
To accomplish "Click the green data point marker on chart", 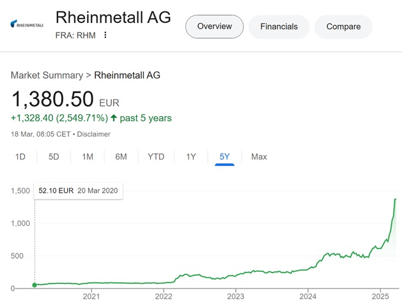I will [35, 285].
